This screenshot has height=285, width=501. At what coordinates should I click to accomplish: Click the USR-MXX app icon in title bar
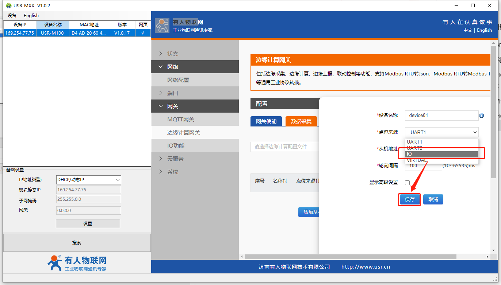(9, 5)
